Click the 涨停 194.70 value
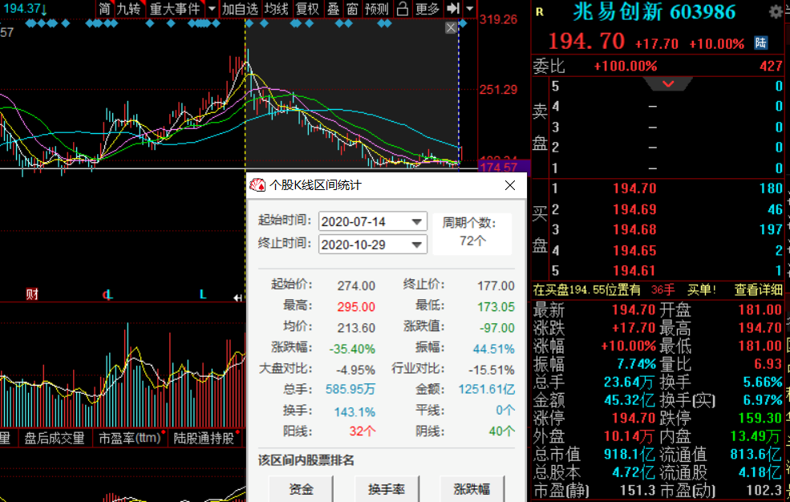790x502 pixels. 634,418
